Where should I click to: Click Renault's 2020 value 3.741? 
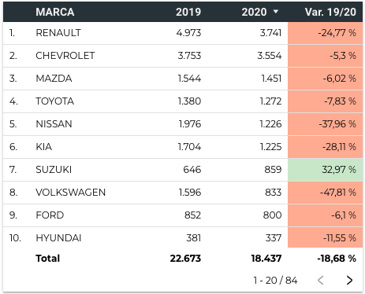(x=270, y=33)
